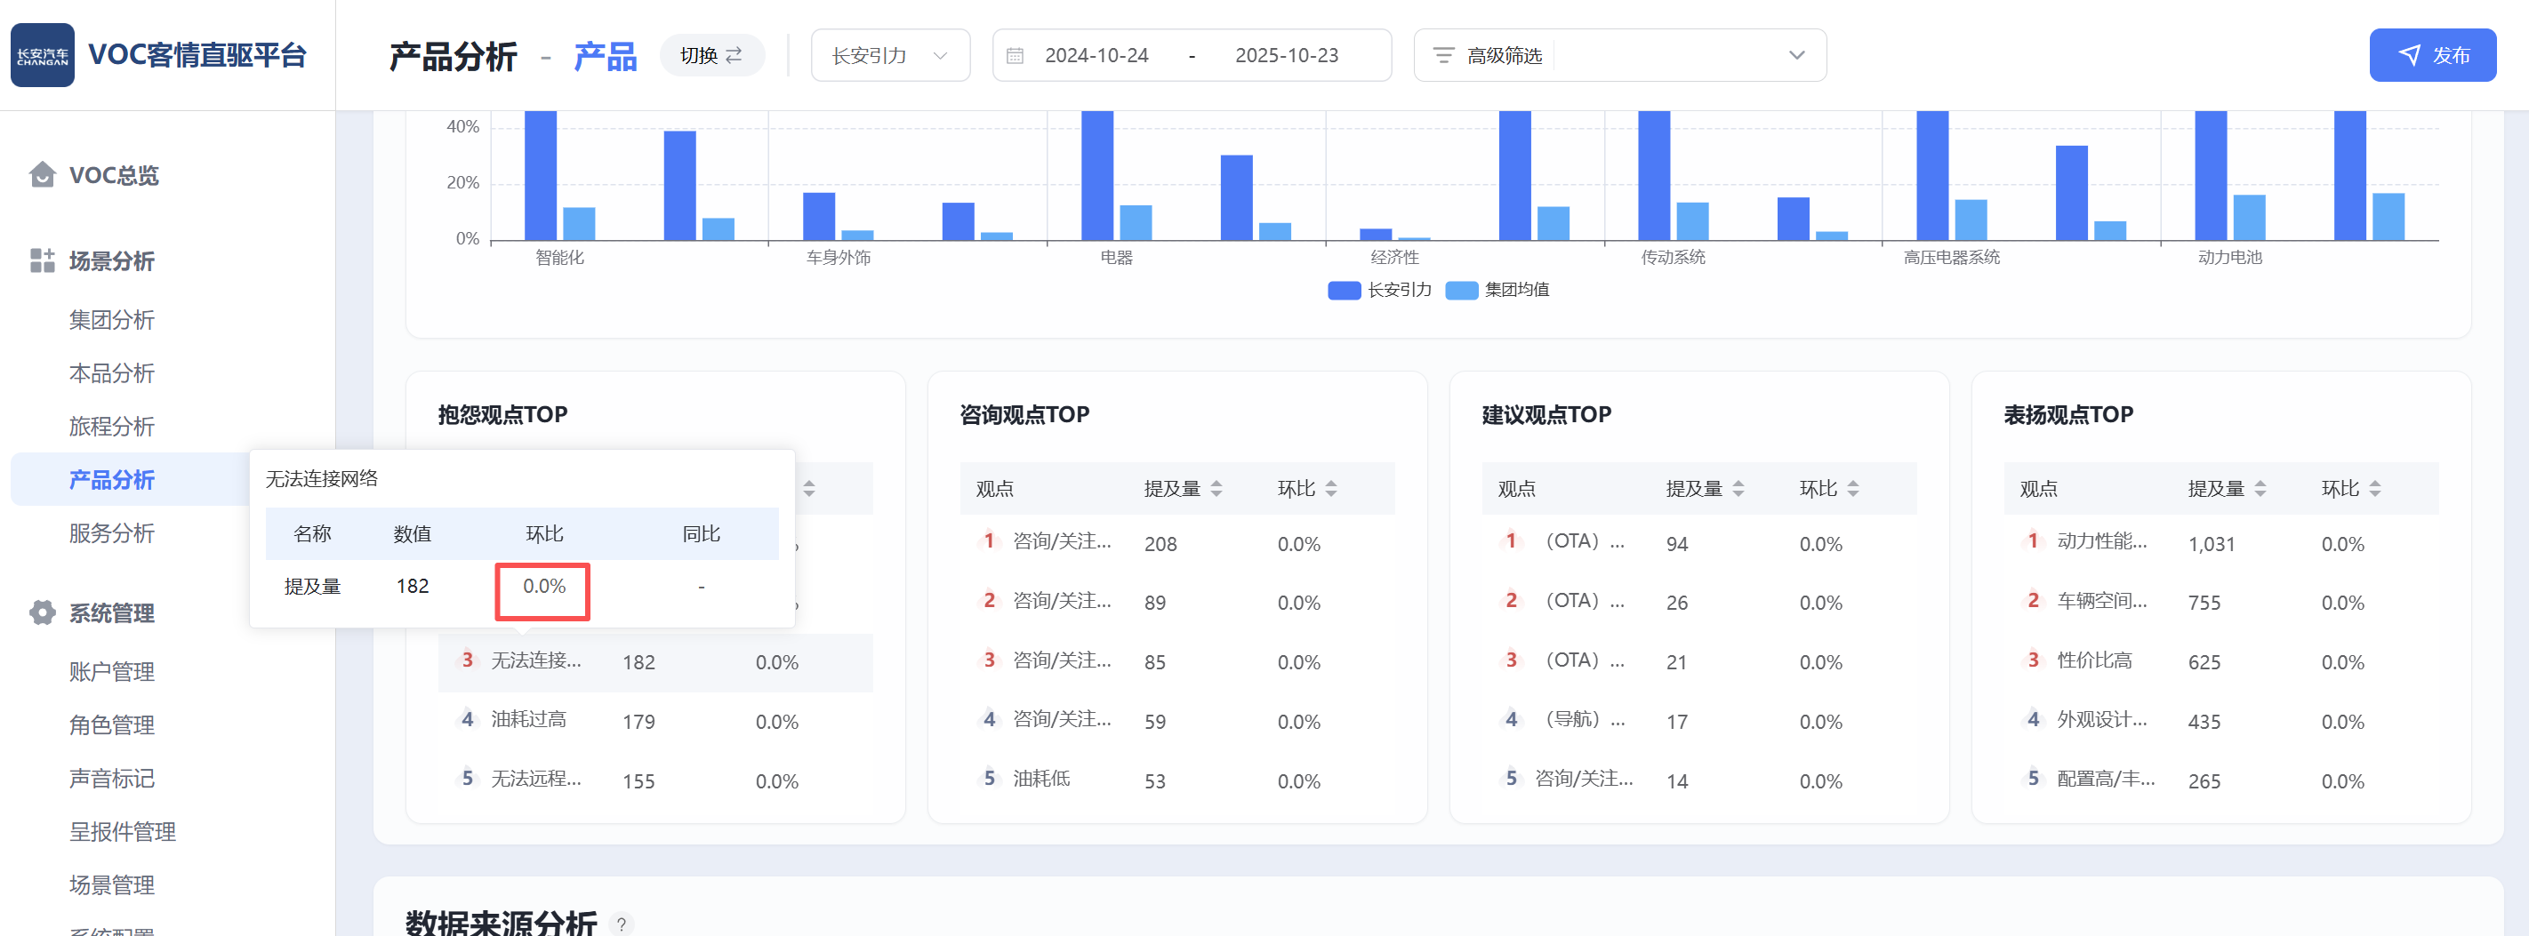Open the start date 2024-10-24 picker
The height and width of the screenshot is (936, 2529).
(x=1096, y=56)
